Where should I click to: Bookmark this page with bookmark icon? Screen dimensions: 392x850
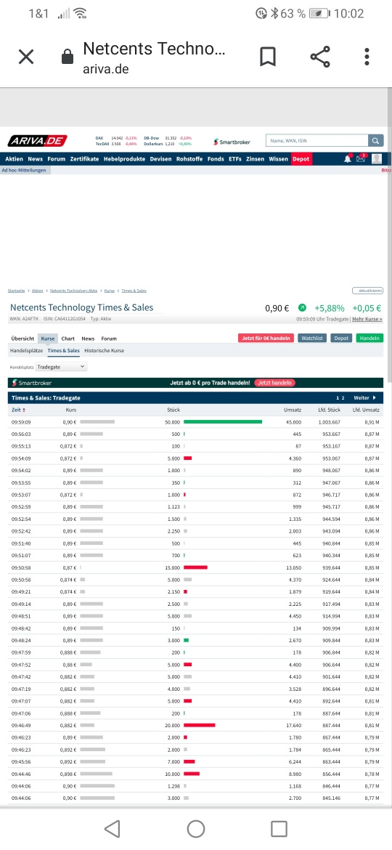pyautogui.click(x=268, y=57)
